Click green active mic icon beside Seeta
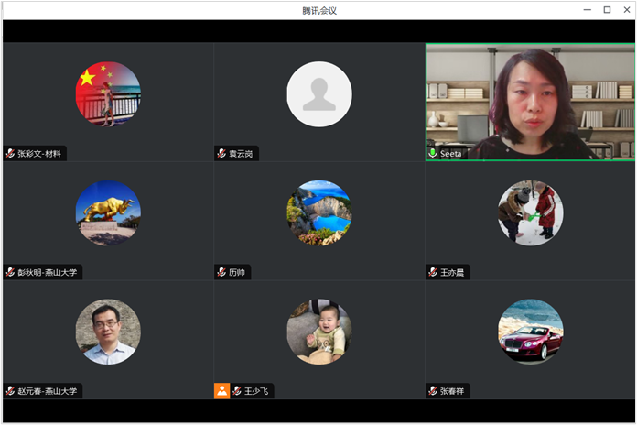The height and width of the screenshot is (425, 637). [x=433, y=153]
